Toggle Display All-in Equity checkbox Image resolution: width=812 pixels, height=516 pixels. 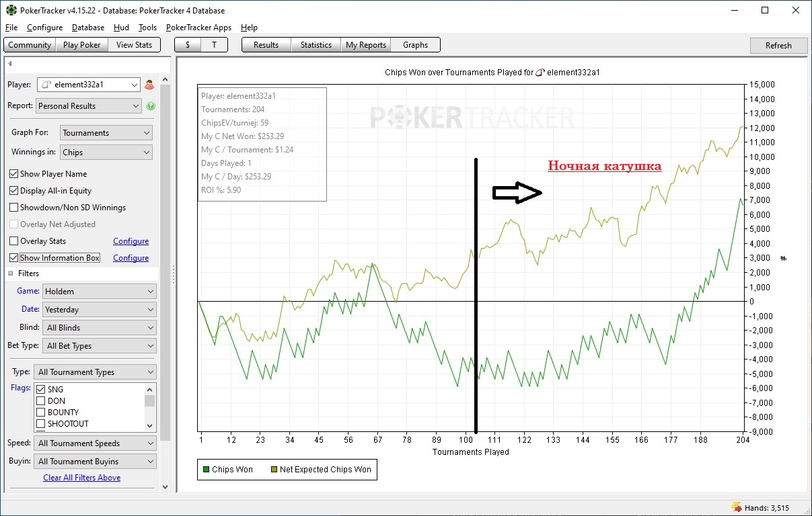14,191
